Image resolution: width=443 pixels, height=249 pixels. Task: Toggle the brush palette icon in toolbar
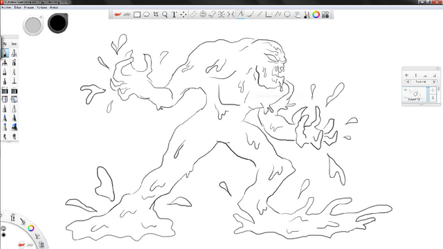(x=307, y=15)
